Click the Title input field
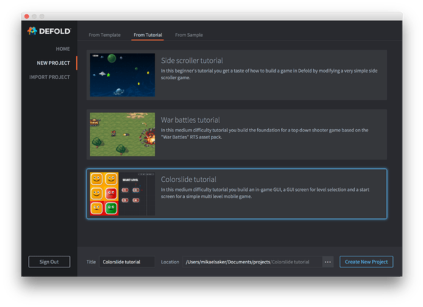 [x=127, y=262]
